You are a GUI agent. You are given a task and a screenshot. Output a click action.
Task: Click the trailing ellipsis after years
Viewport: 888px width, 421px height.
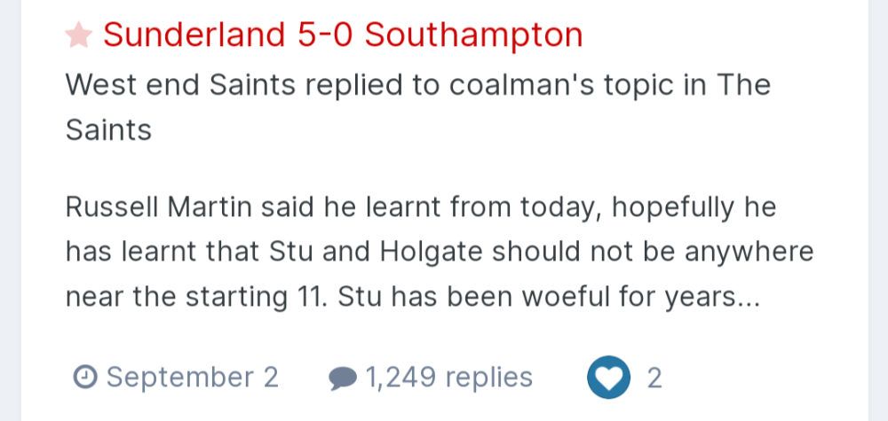coord(749,298)
